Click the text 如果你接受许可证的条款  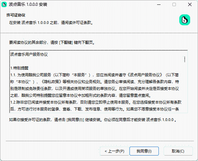coord(30,120)
